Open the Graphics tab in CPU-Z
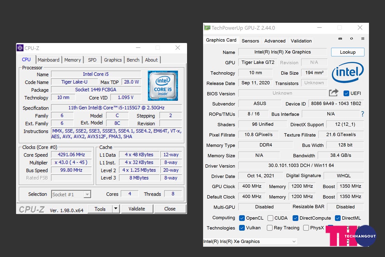Viewport: 385px width, 257px height. tap(113, 60)
